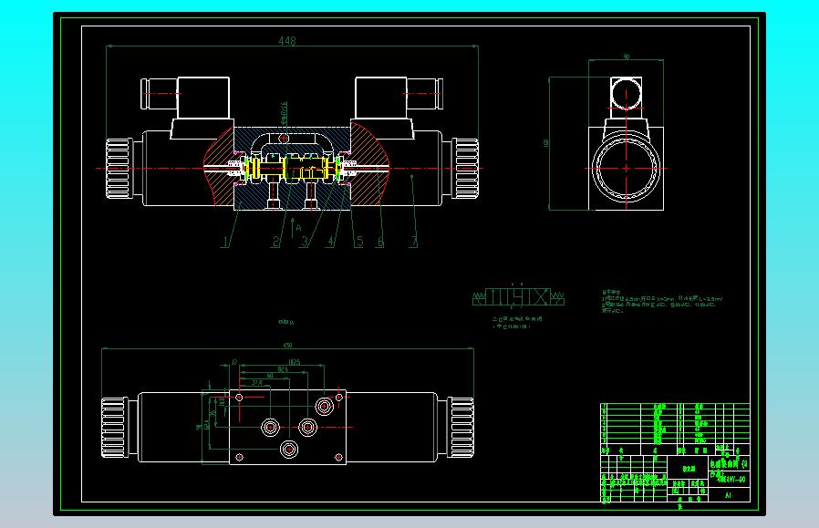Click the A1 sheet size cell

(728, 495)
